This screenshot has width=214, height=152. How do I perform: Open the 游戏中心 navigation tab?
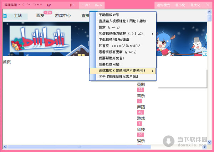tap(63, 16)
